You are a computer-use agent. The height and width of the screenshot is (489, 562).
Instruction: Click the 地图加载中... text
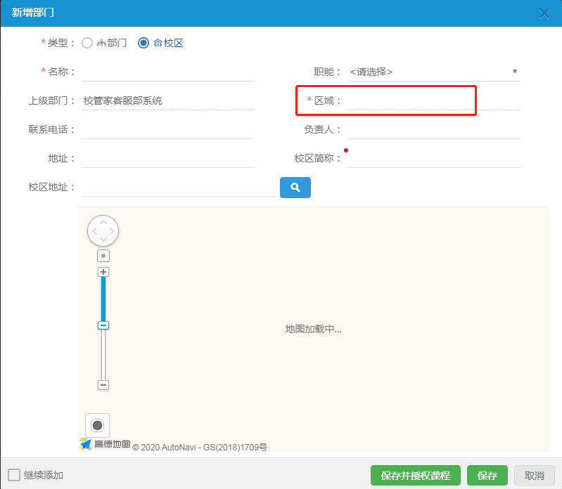pyautogui.click(x=313, y=329)
